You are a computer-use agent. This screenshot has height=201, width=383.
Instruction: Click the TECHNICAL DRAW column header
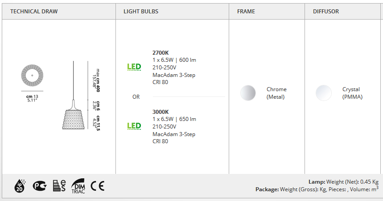pyautogui.click(x=34, y=12)
